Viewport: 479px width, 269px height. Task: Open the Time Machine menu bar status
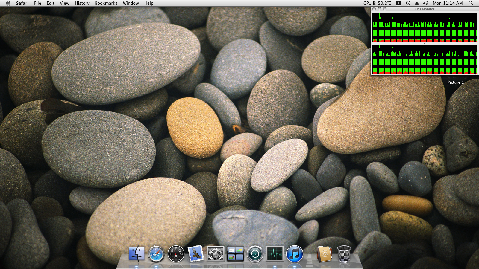pos(408,3)
